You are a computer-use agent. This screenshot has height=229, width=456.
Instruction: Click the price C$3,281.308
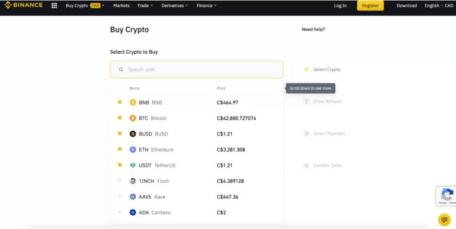pyautogui.click(x=231, y=150)
